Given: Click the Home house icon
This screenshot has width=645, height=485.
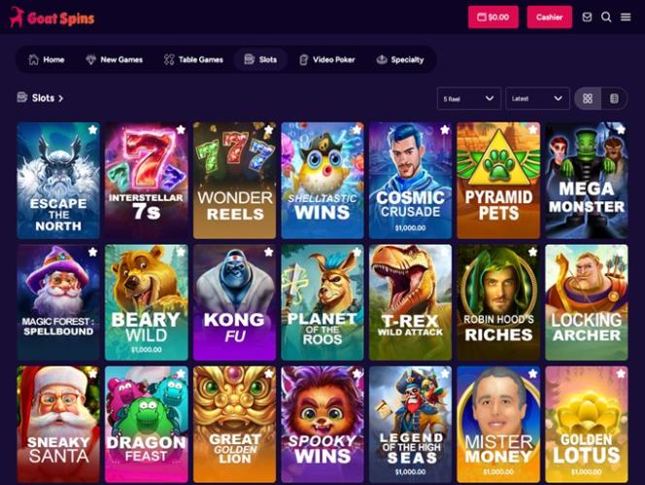Looking at the screenshot, I should click(33, 59).
